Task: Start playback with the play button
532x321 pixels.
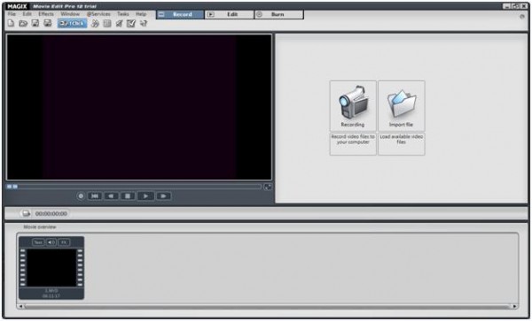Action: pos(145,196)
